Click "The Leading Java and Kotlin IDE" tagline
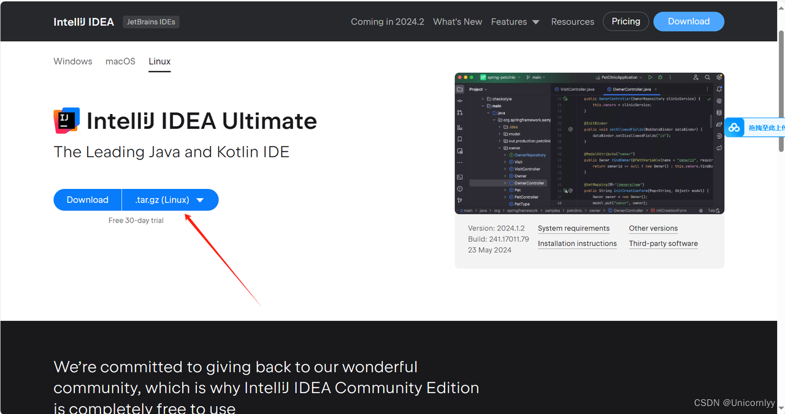Image resolution: width=785 pixels, height=414 pixels. tap(171, 152)
